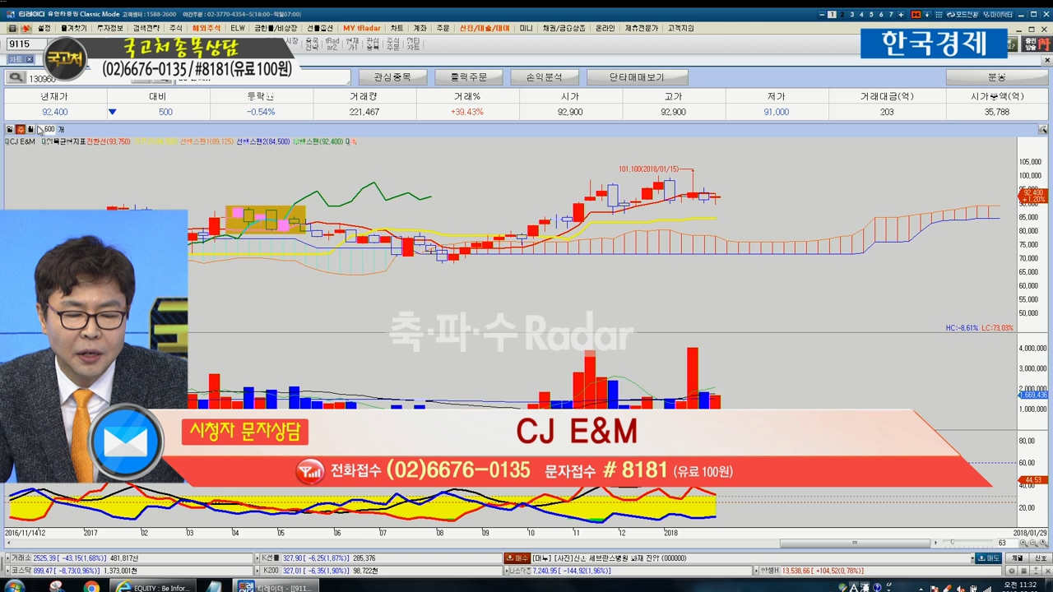Click the chart horizontal scrollbar
This screenshot has width=1053, height=592.
pos(856,543)
